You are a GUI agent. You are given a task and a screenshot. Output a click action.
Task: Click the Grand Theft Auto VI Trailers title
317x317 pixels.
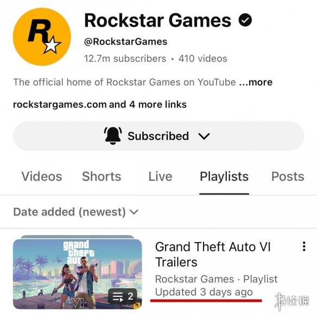tap(213, 255)
